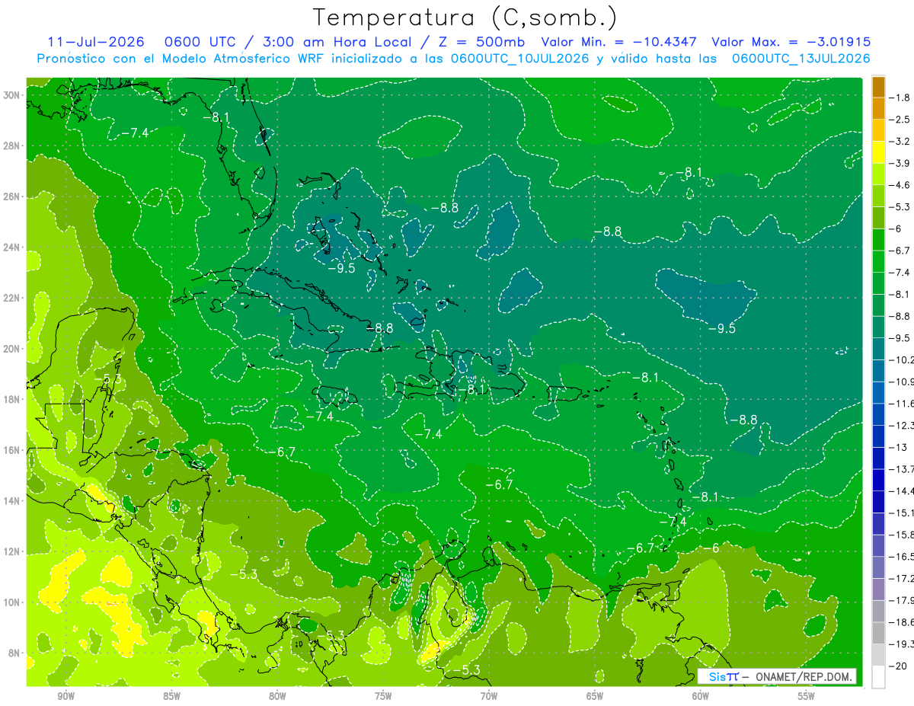Viewport: 914px width, 706px height.
Task: Click legend value '-20'
Action: (897, 666)
